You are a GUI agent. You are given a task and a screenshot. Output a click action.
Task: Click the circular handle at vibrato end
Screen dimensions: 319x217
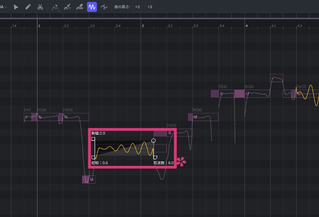coord(154,140)
